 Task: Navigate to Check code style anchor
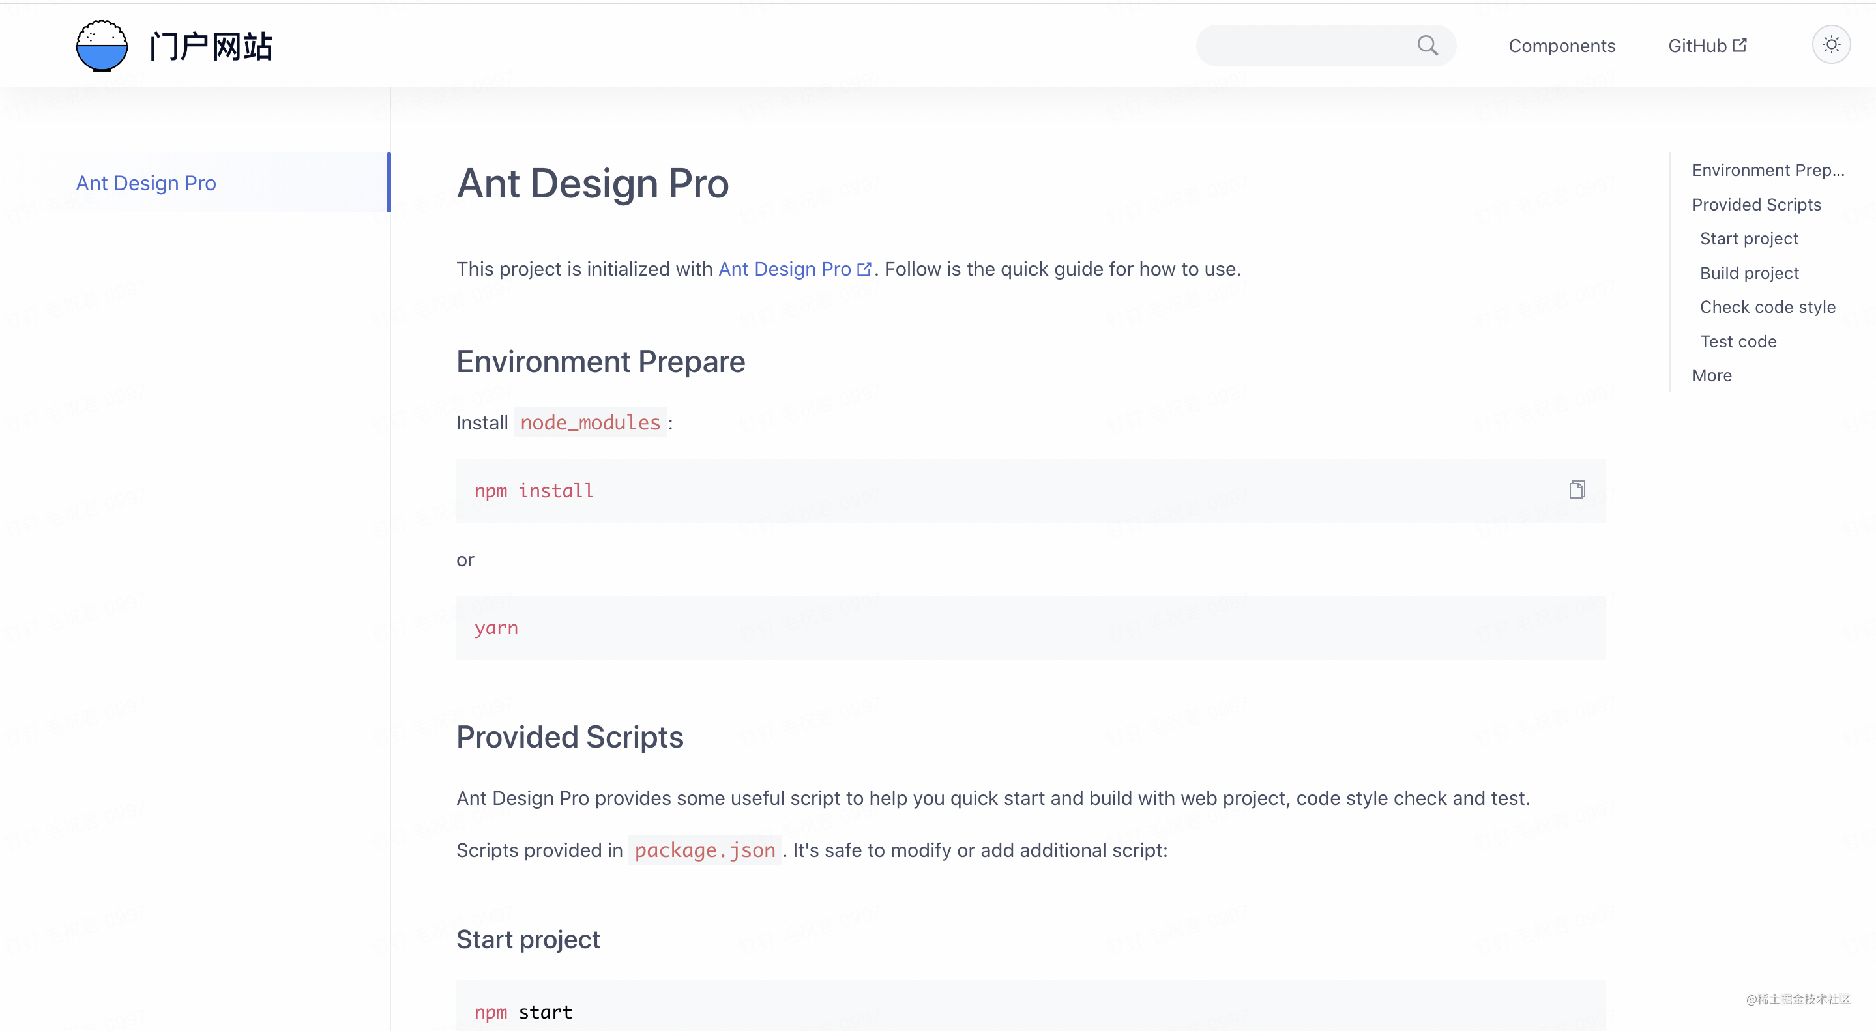[1766, 307]
